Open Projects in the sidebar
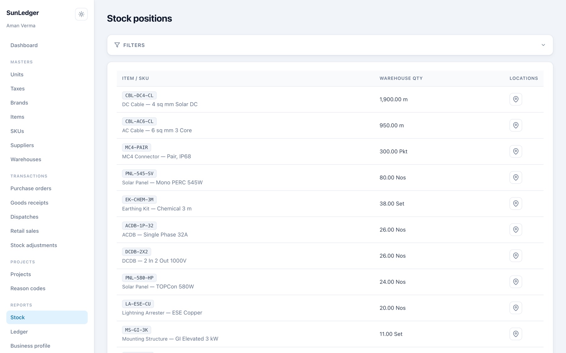The image size is (566, 353). point(47,274)
